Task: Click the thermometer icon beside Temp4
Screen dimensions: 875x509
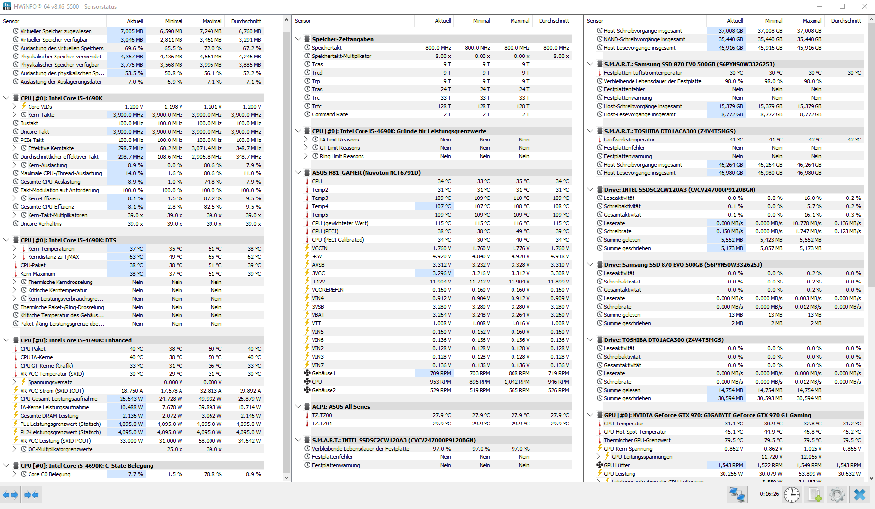Action: pos(307,206)
